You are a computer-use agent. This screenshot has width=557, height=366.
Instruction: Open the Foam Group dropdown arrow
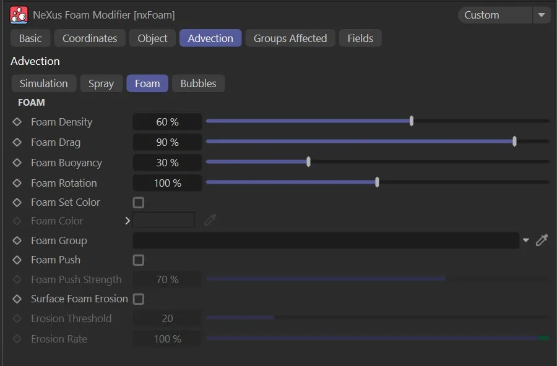point(526,240)
